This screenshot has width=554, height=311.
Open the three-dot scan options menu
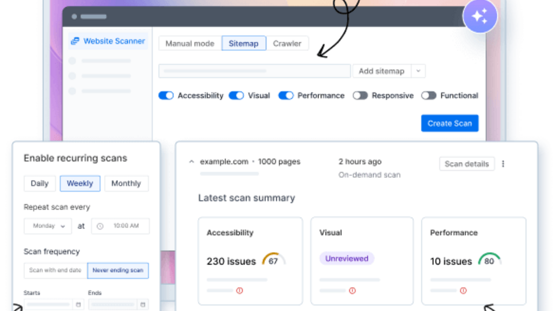[x=503, y=164]
